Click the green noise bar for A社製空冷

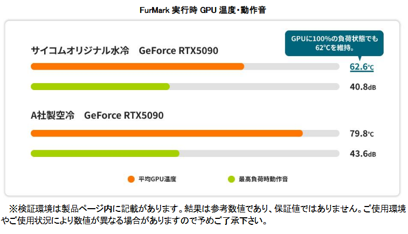click(105, 154)
